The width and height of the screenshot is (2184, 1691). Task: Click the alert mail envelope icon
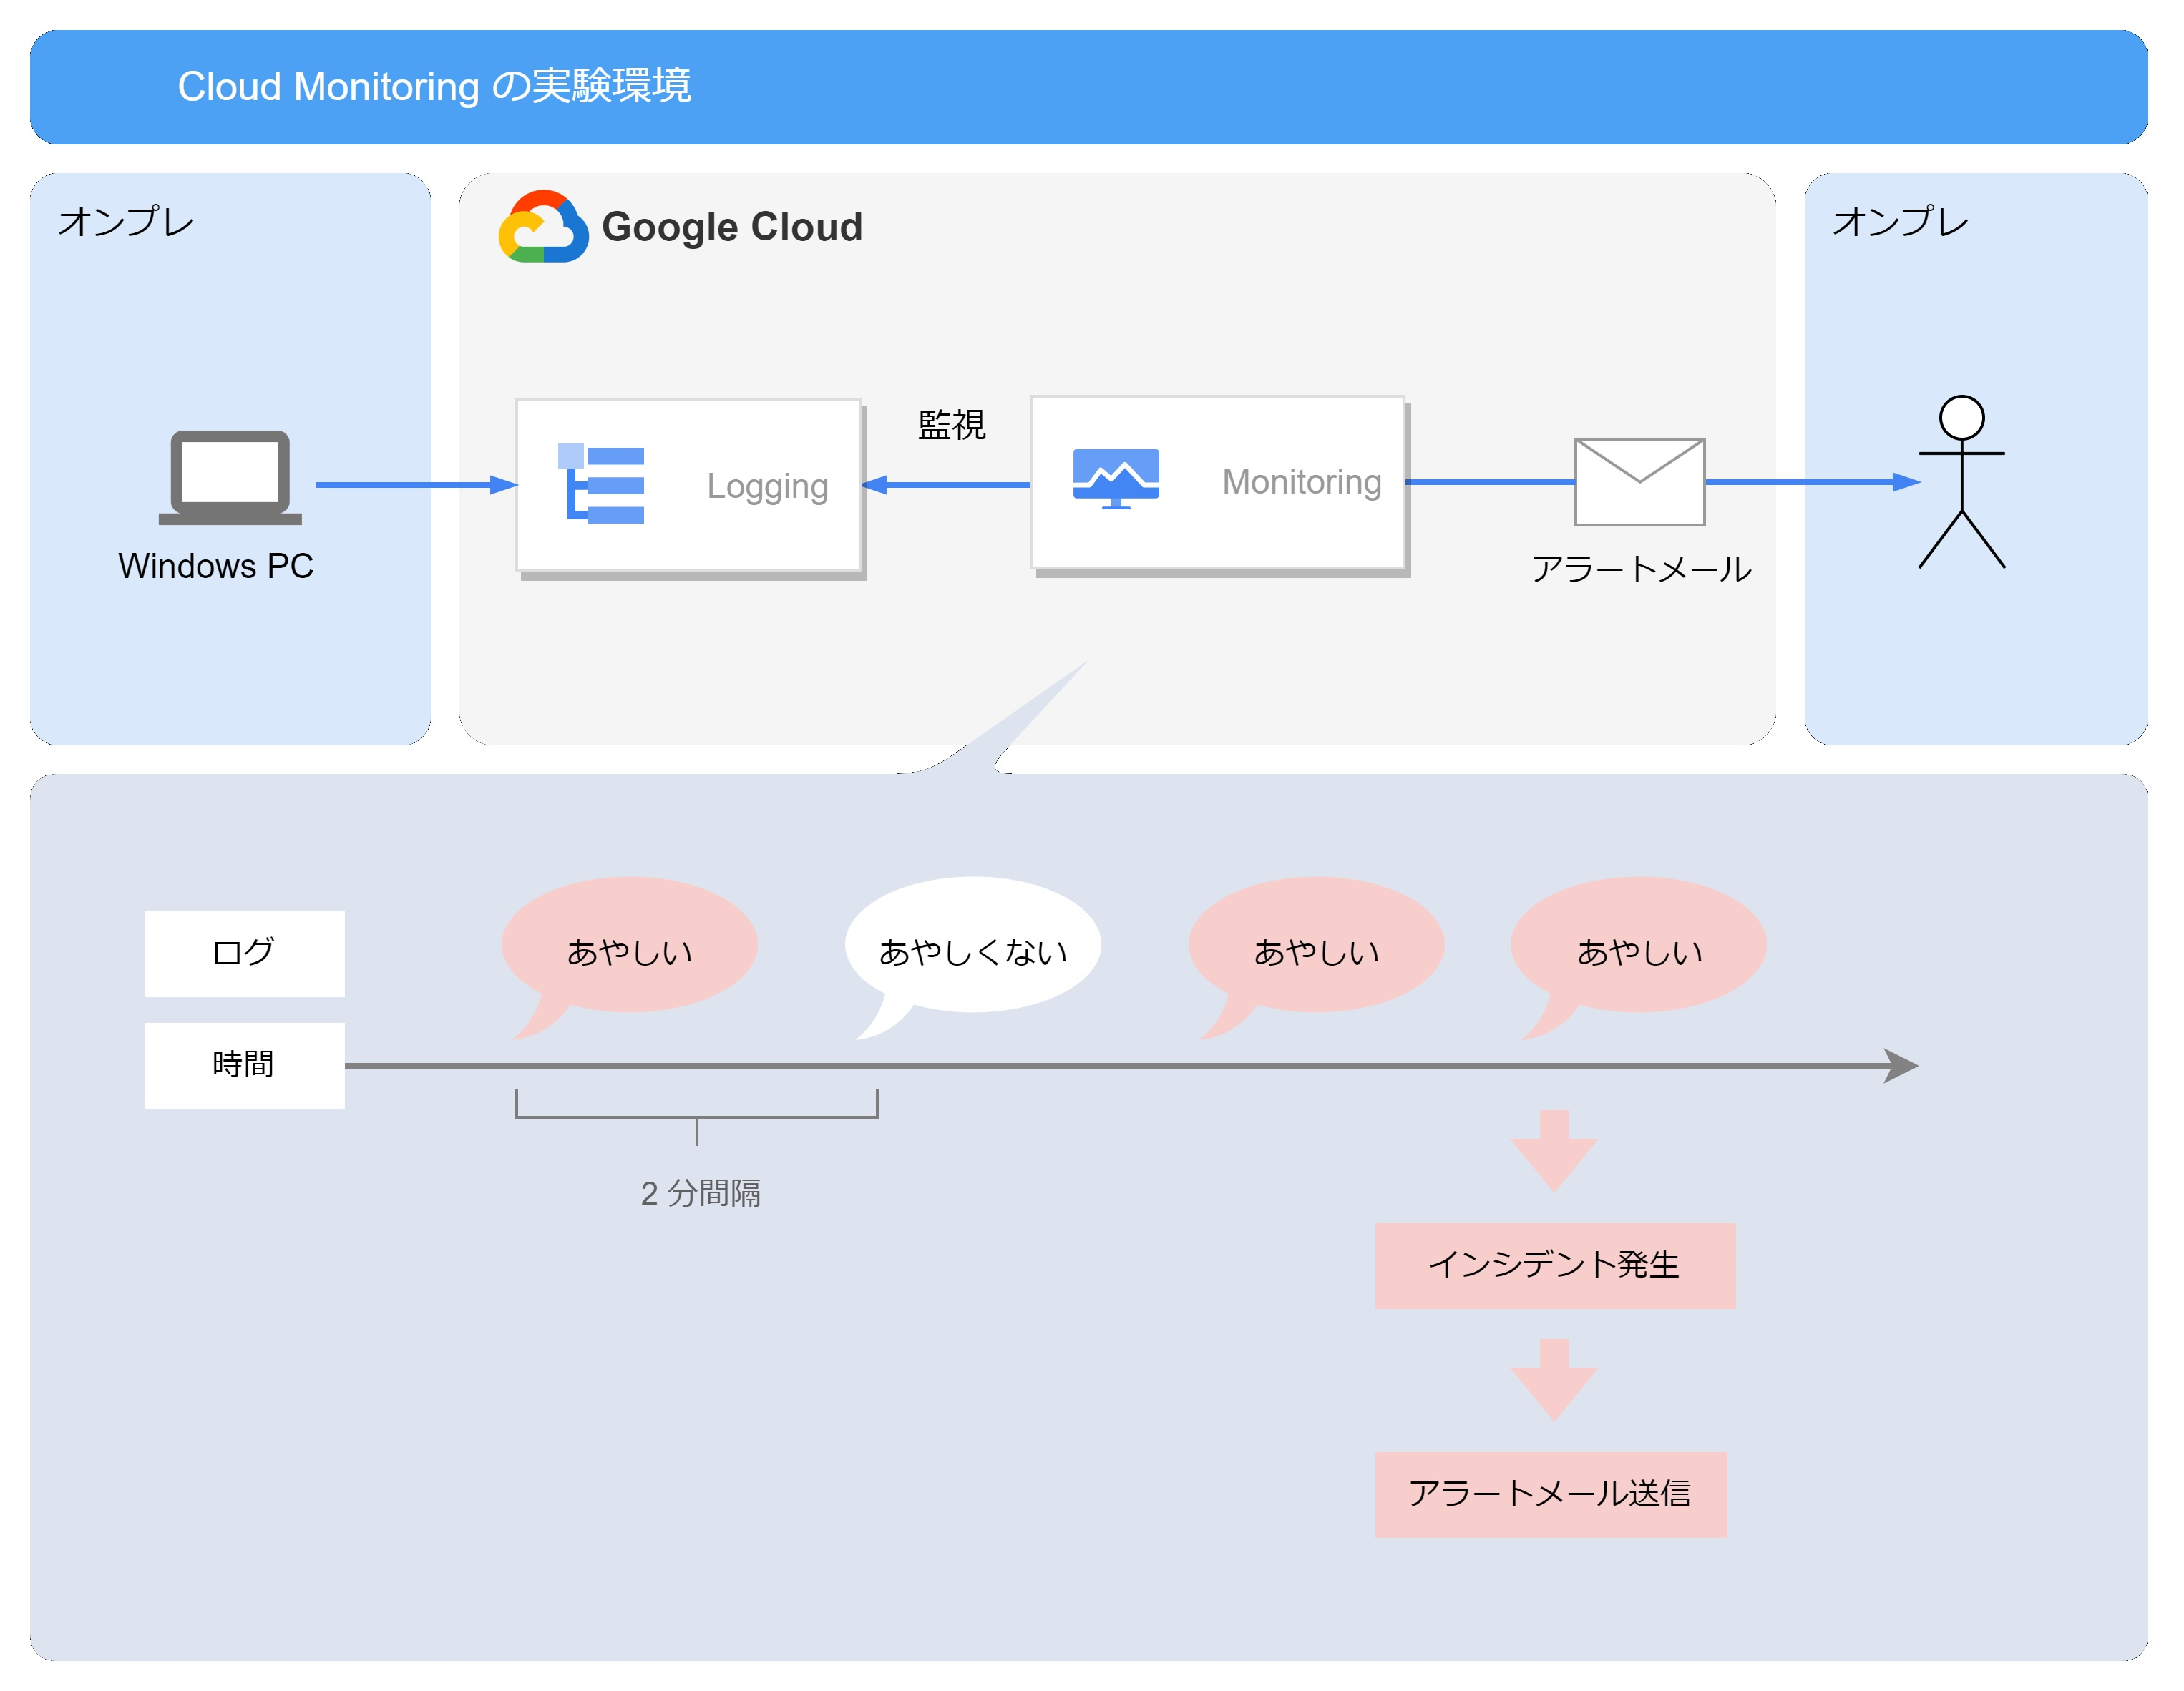click(x=1640, y=481)
